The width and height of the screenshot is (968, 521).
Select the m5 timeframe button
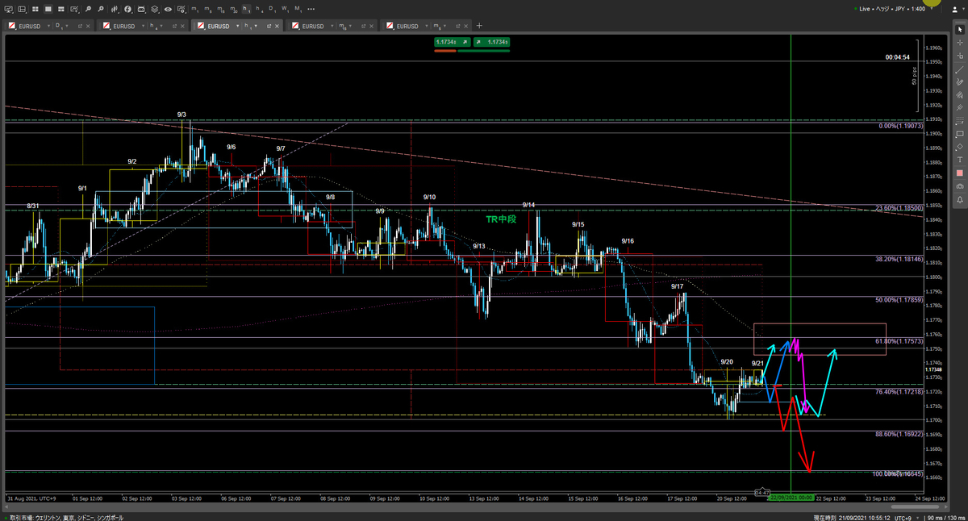(207, 8)
